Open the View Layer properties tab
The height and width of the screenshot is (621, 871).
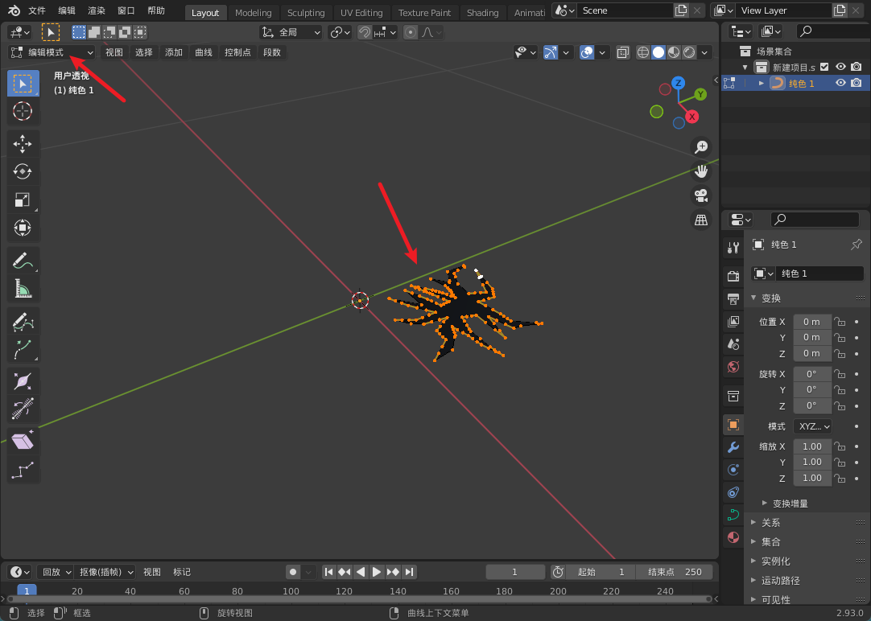(x=733, y=321)
